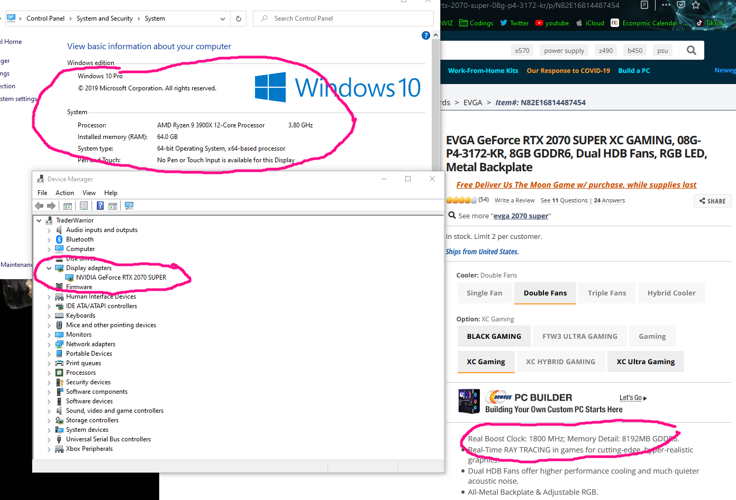Viewport: 736px width, 500px height.
Task: Bookmark this page with the star icon
Action: pyautogui.click(x=696, y=5)
